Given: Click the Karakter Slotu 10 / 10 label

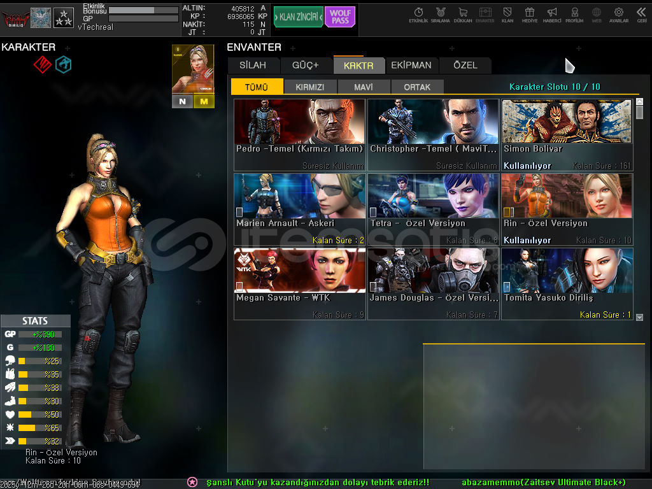Looking at the screenshot, I should [x=555, y=87].
